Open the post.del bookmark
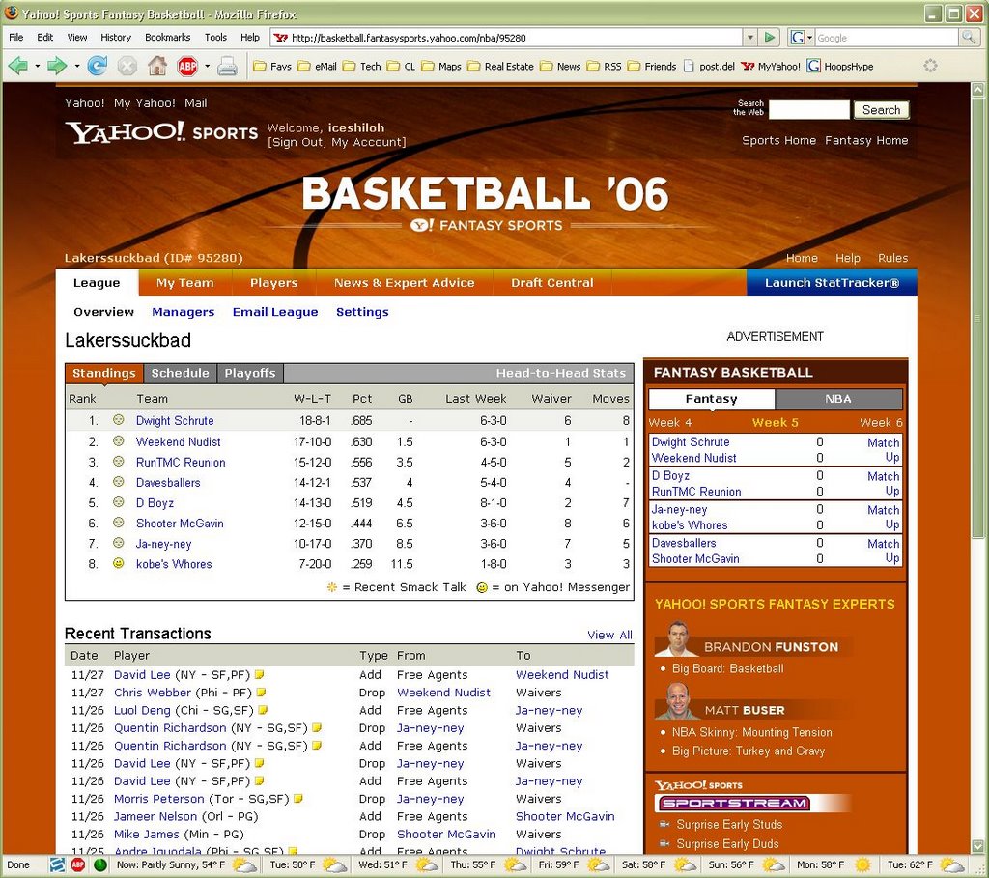This screenshot has height=878, width=989. (710, 67)
